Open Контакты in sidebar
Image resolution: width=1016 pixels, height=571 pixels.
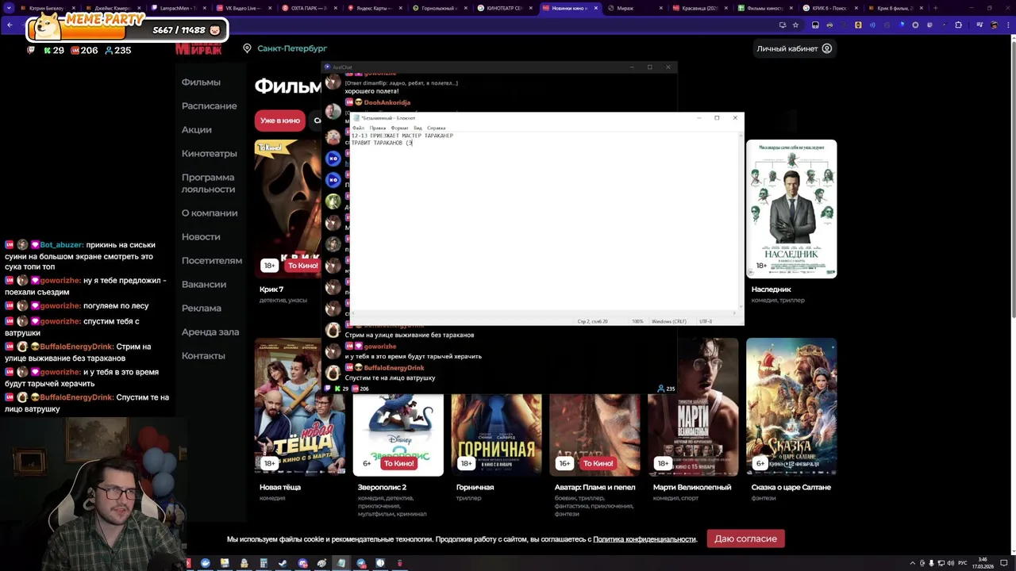(203, 356)
